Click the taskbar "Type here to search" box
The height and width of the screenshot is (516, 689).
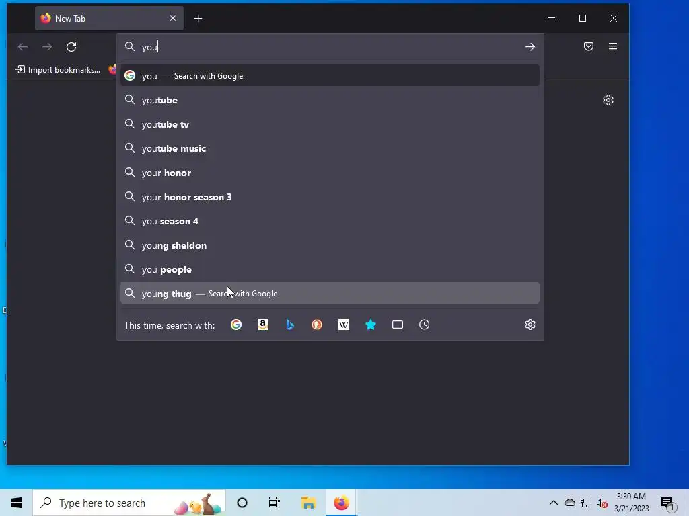point(129,503)
